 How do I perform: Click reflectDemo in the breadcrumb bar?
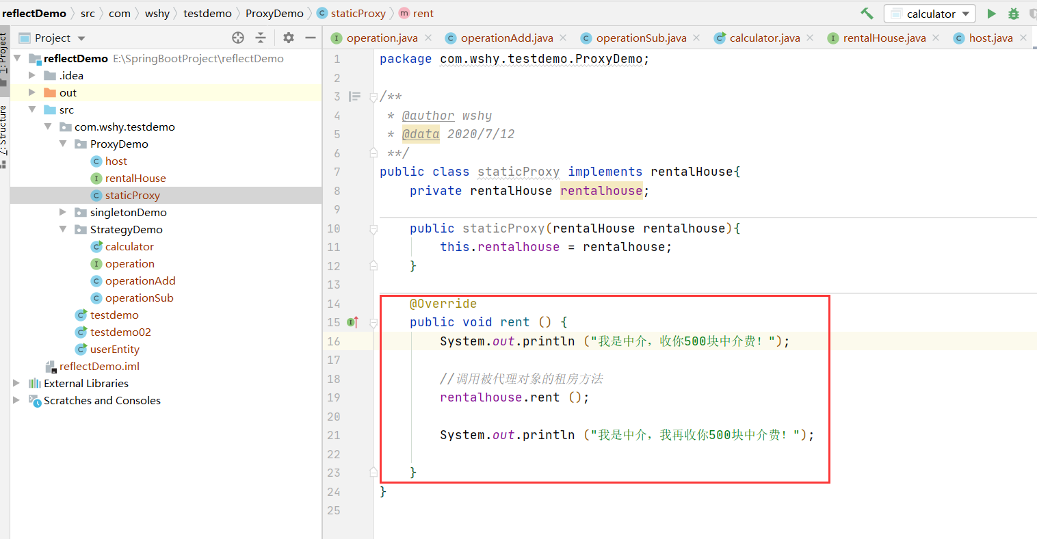coord(34,13)
